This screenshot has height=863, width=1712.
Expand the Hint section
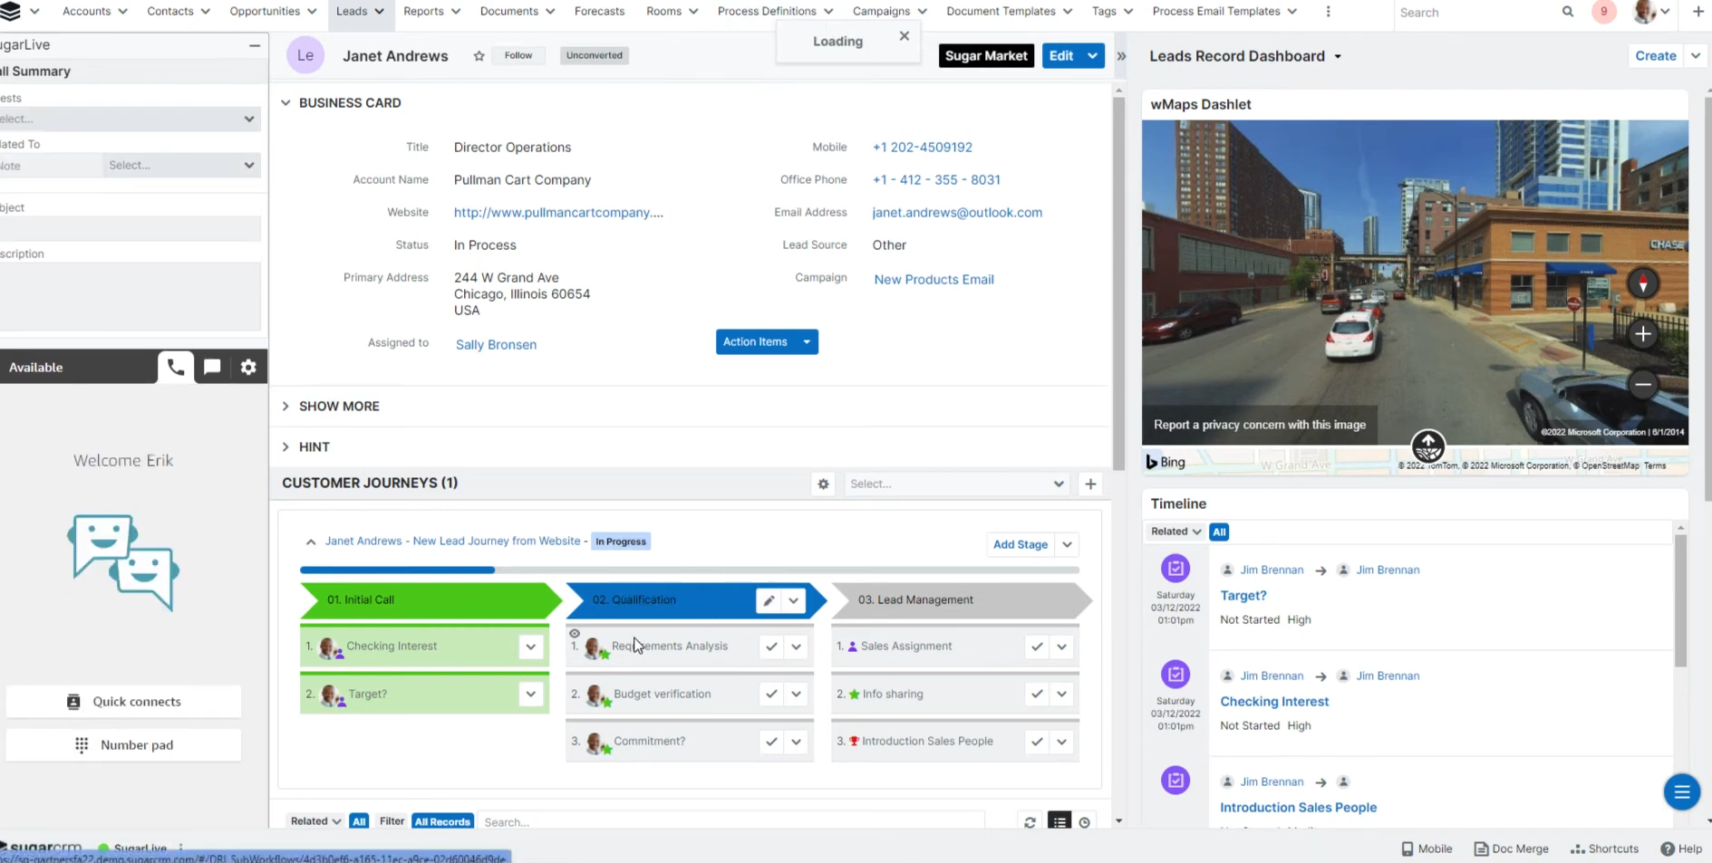[285, 447]
